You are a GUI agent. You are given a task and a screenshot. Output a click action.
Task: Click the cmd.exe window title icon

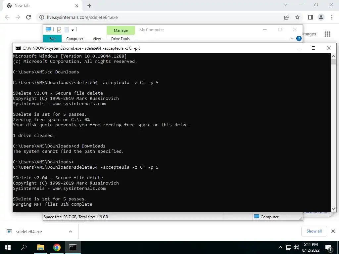18,48
